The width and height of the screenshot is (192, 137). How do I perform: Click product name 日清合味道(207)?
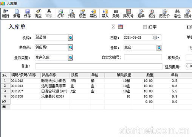coord(55,91)
